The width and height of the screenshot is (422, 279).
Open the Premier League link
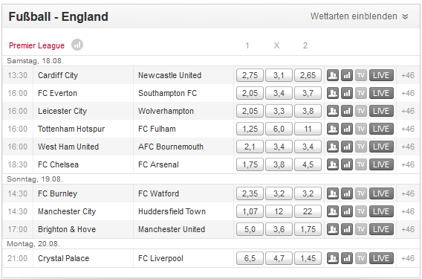coord(36,45)
